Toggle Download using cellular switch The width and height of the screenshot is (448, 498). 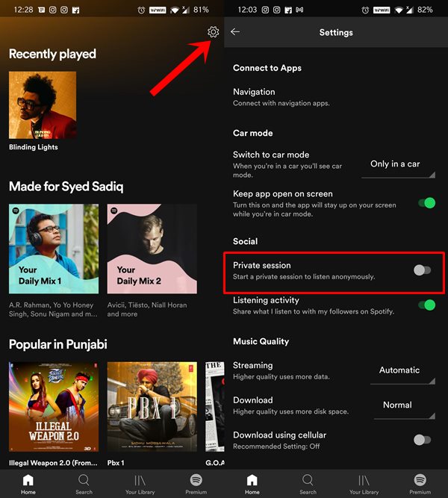(423, 440)
